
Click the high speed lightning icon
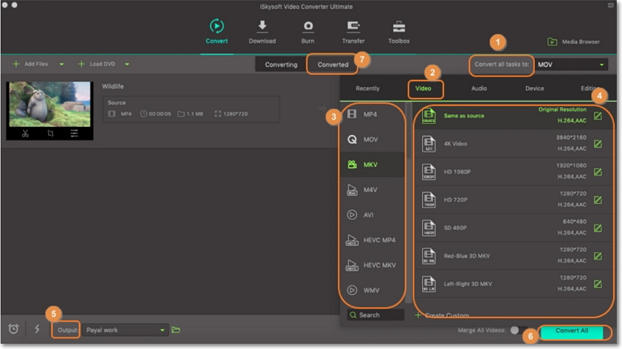(37, 329)
